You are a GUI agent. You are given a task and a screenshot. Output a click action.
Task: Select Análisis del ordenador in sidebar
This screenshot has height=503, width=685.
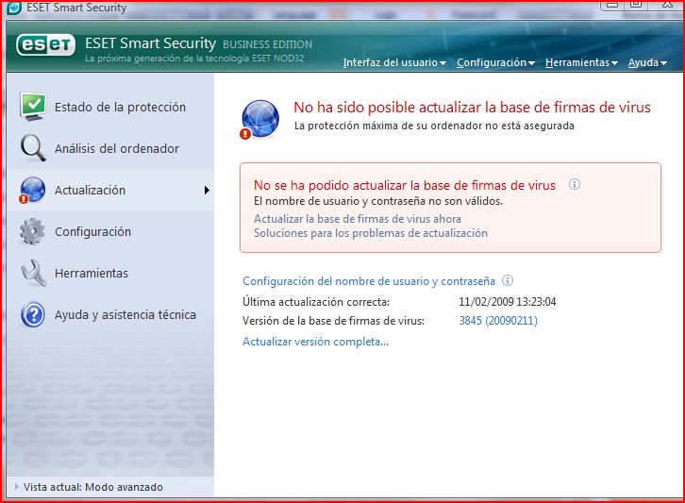pos(116,149)
